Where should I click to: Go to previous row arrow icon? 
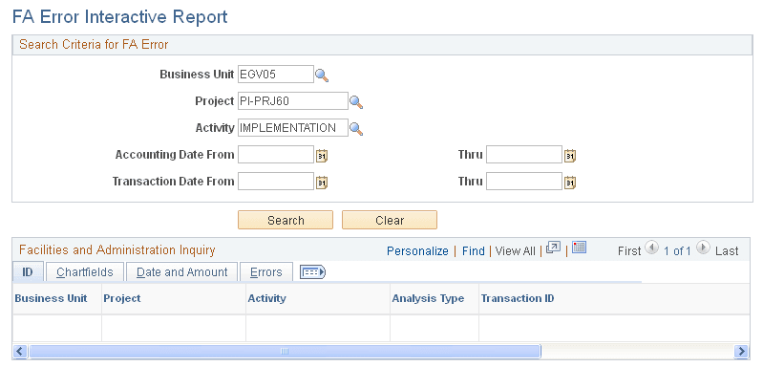(x=652, y=248)
